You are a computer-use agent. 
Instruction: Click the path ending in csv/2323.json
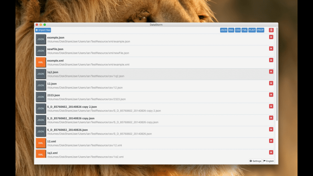(x=86, y=99)
